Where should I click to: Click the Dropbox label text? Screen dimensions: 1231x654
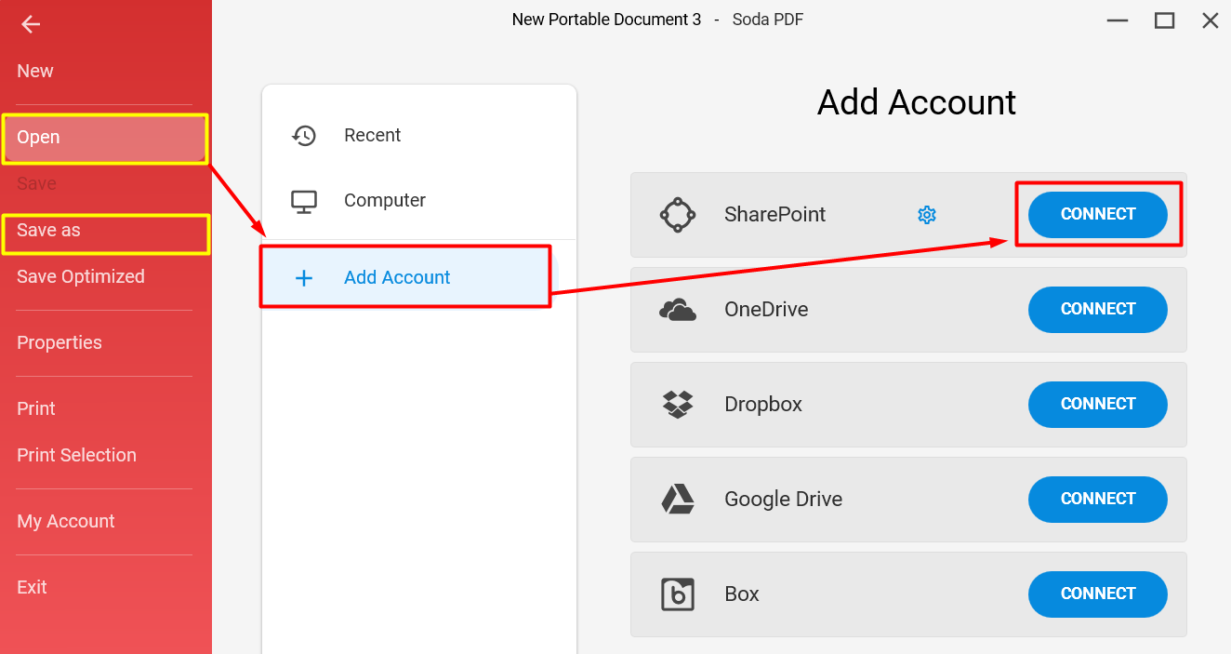pos(763,405)
